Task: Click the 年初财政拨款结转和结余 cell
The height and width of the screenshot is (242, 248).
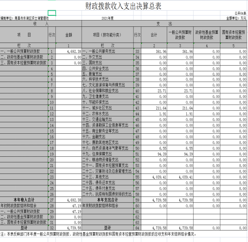Action: click(24, 206)
